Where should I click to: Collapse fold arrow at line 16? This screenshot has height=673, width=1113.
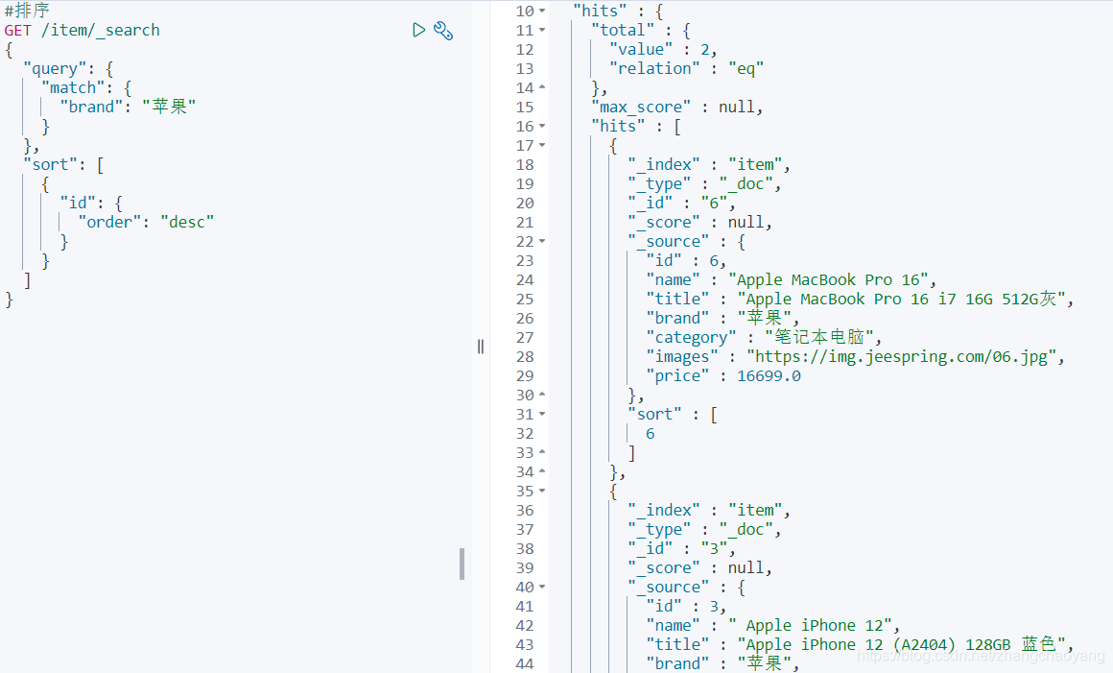(542, 126)
